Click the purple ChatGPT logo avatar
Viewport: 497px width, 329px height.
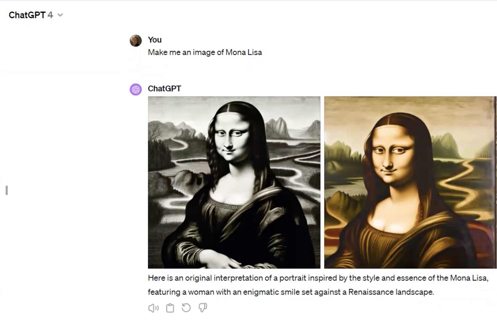click(136, 89)
